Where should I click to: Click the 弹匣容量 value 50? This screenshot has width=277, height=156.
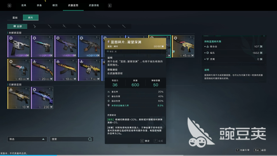[x=156, y=85]
